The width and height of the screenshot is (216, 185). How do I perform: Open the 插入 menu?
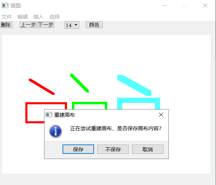[x=39, y=17]
